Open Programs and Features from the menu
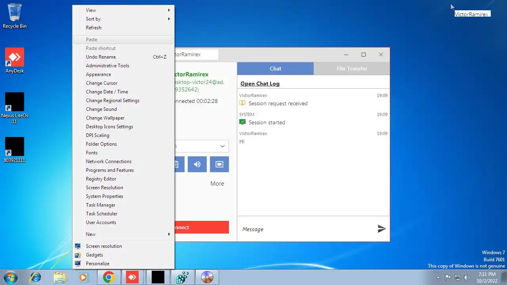This screenshot has width=507, height=285. pos(124,170)
